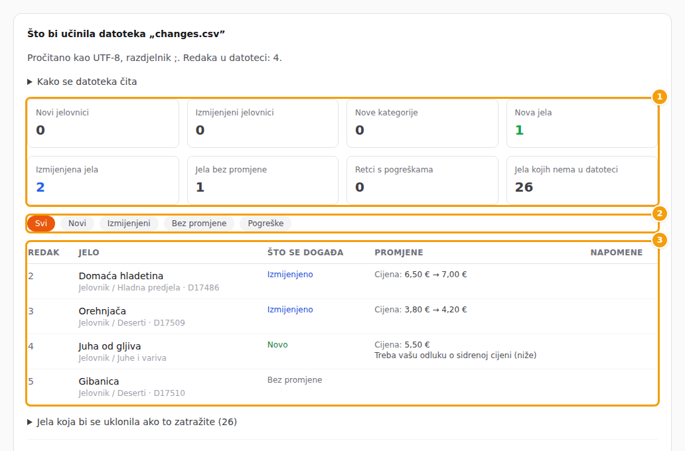The height and width of the screenshot is (451, 685).
Task: Click the note 'Treba vašu odluku o sidrenoj cijeni'
Action: coord(455,355)
